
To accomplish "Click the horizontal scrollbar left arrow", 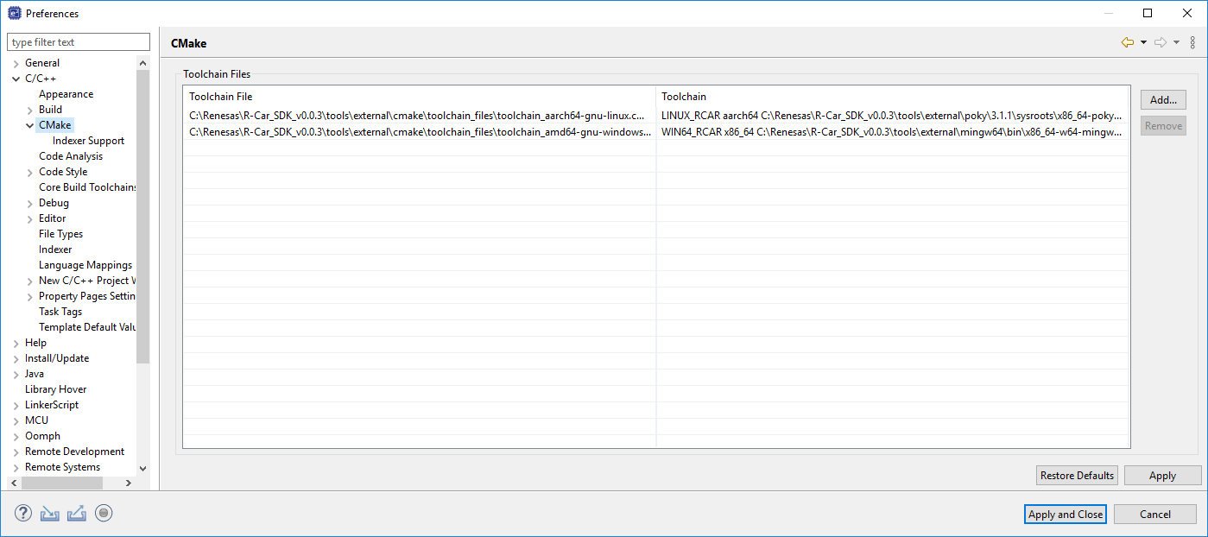I will (x=15, y=483).
